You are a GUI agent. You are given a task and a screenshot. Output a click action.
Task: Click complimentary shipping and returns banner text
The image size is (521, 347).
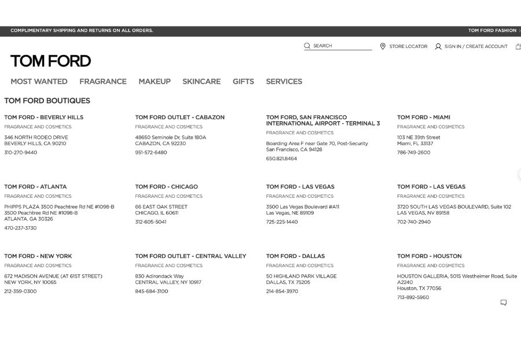coord(82,31)
